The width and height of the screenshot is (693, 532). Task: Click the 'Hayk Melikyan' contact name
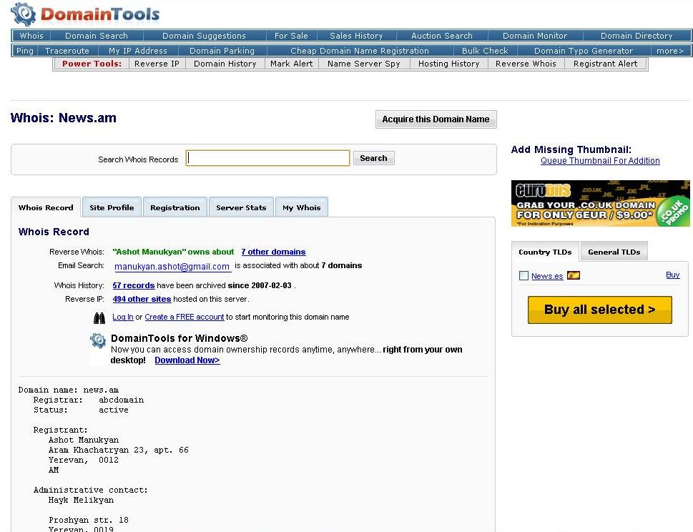[82, 501]
